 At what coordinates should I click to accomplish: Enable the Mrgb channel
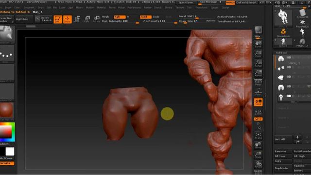pos(105,17)
